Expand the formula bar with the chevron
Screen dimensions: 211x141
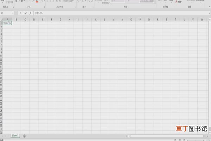point(209,13)
